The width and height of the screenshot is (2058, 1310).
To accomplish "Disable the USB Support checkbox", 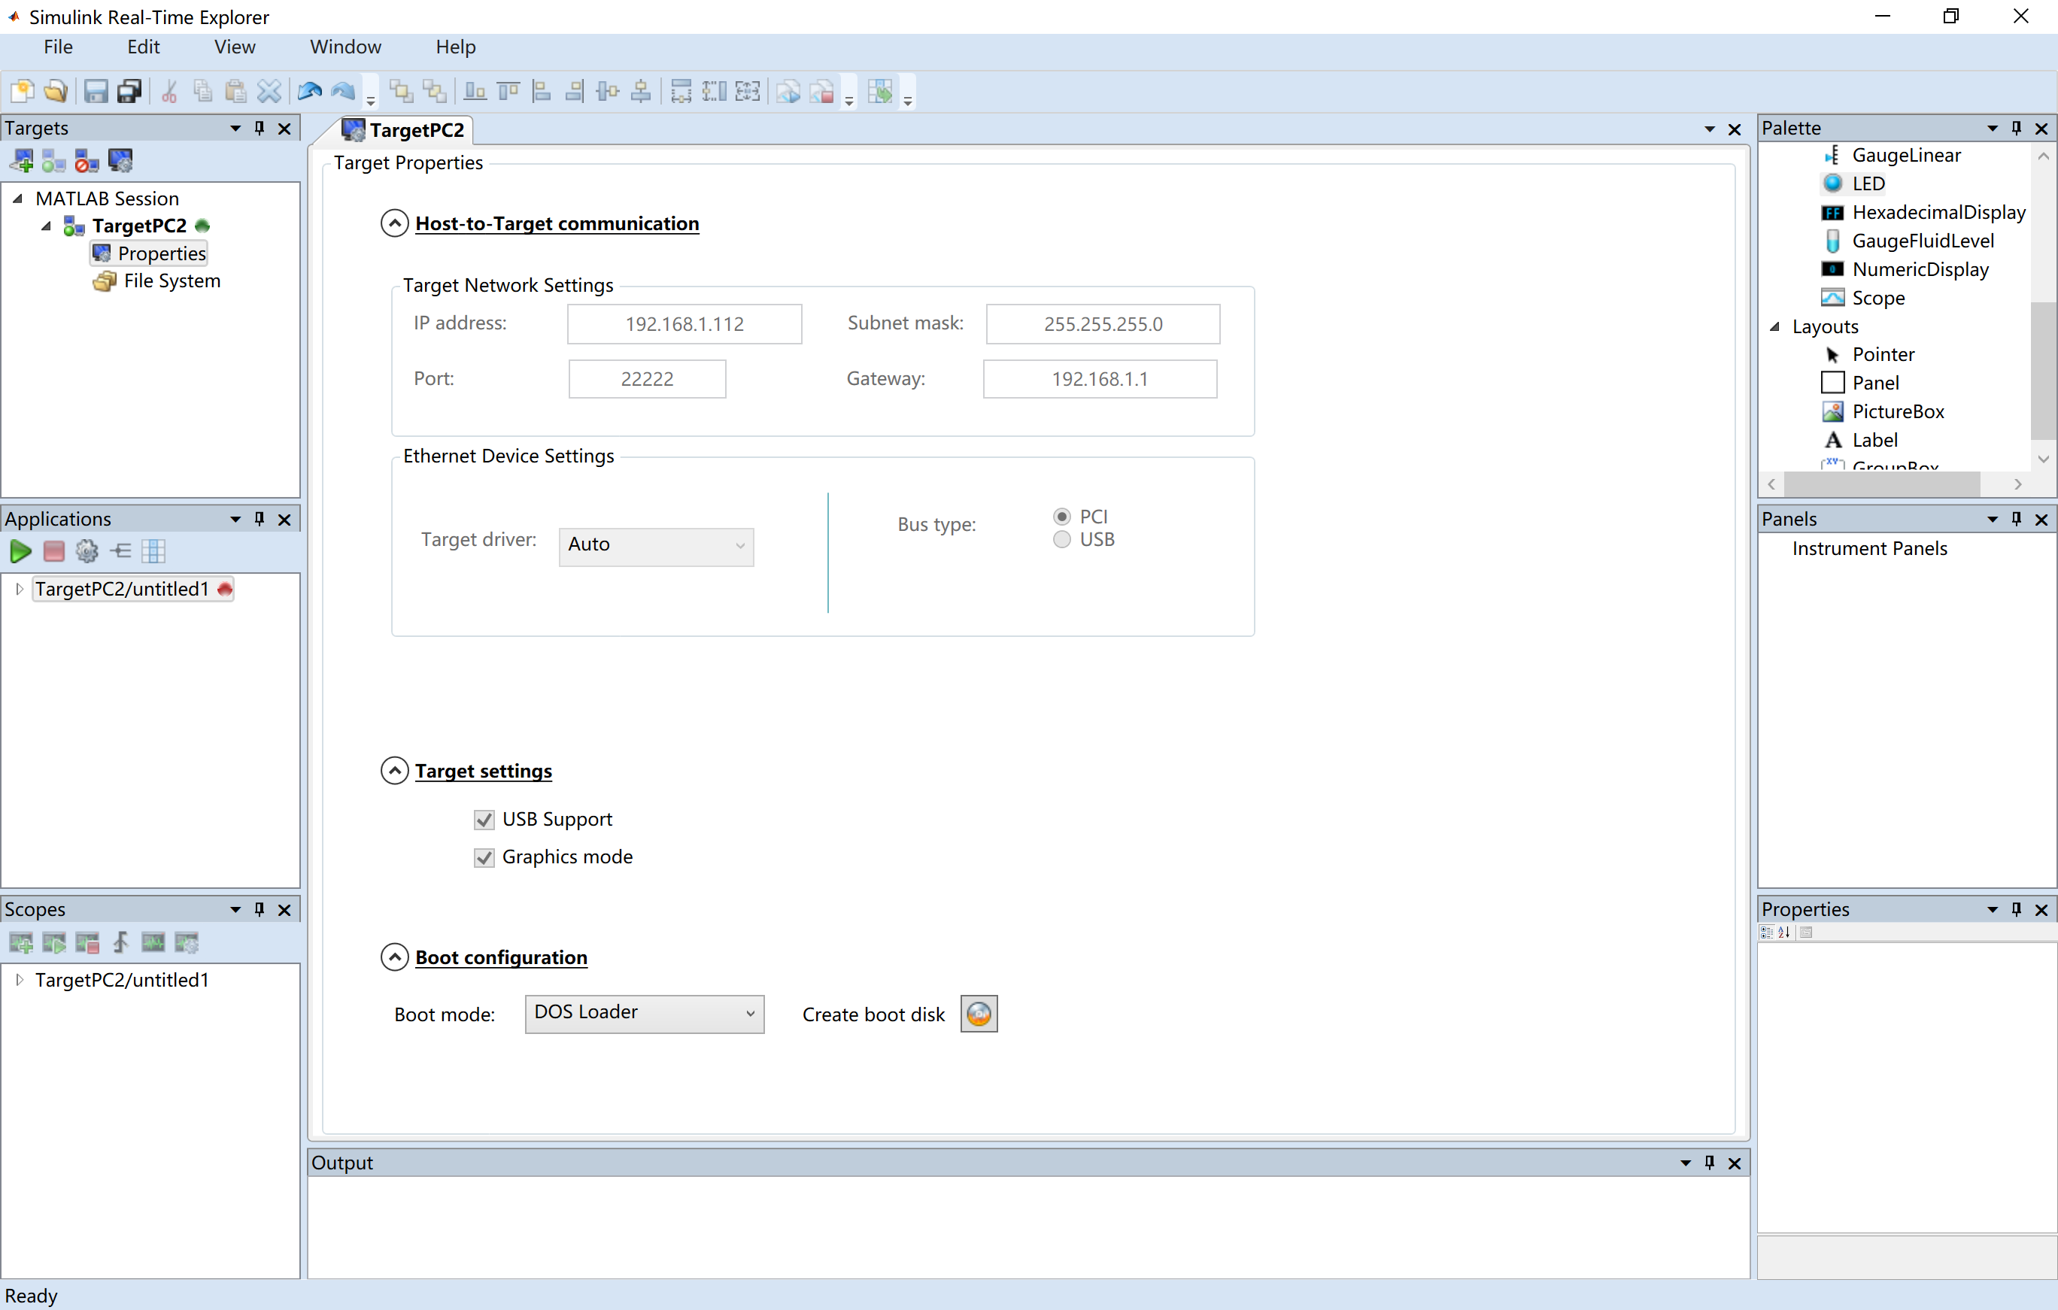I will (x=484, y=819).
